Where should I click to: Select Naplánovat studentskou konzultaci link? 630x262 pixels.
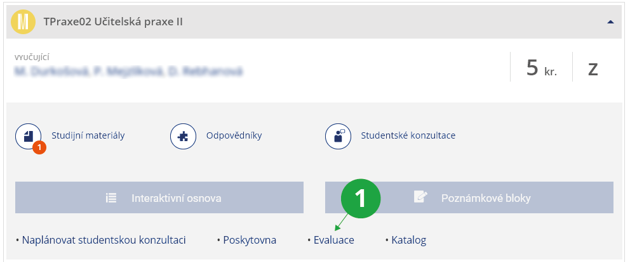click(x=104, y=240)
